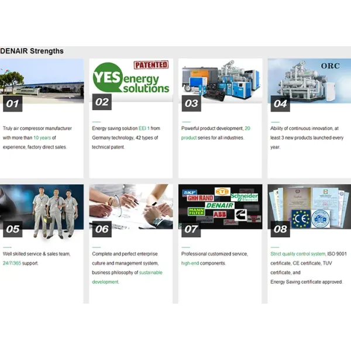Click the 05 number badge

point(12,229)
